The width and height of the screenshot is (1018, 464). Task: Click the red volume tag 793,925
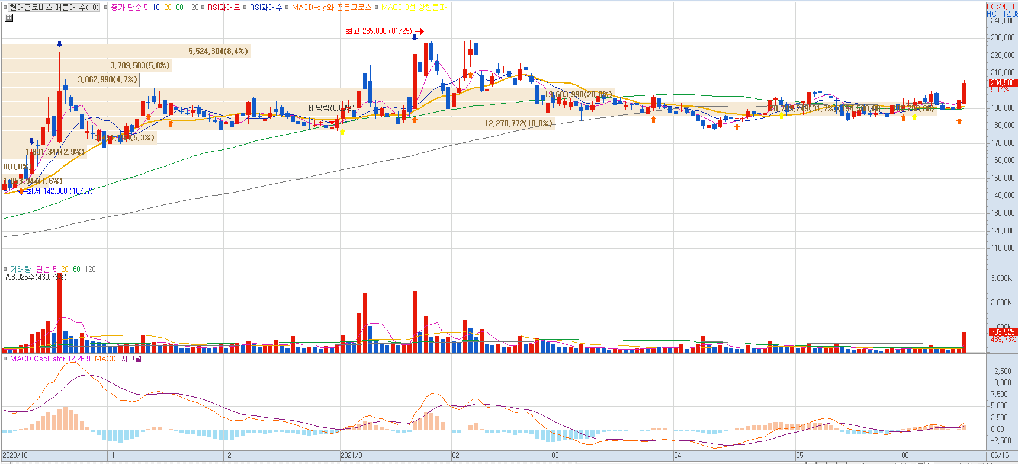(x=1002, y=332)
